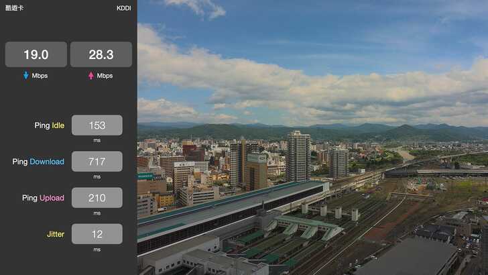Click the pink upload arrow icon
The image size is (488, 275).
point(91,75)
